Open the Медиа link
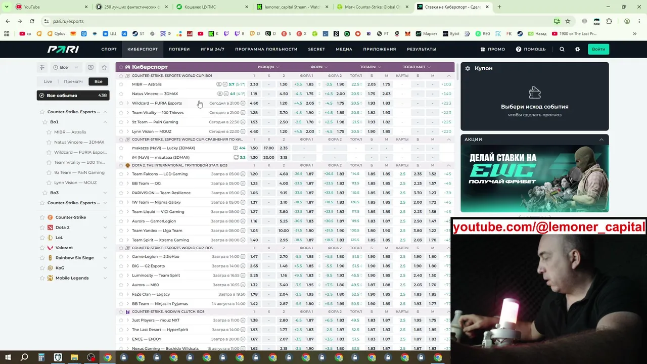647x364 pixels. click(344, 49)
